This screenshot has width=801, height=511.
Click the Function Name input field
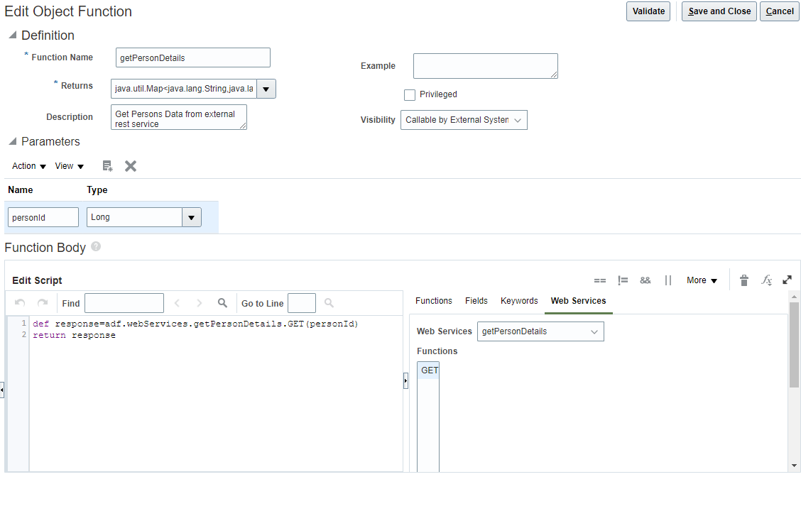(x=193, y=57)
